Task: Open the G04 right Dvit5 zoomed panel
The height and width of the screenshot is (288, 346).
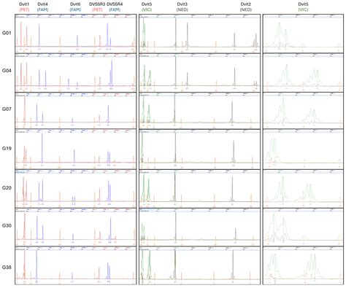Action: pyautogui.click(x=302, y=73)
